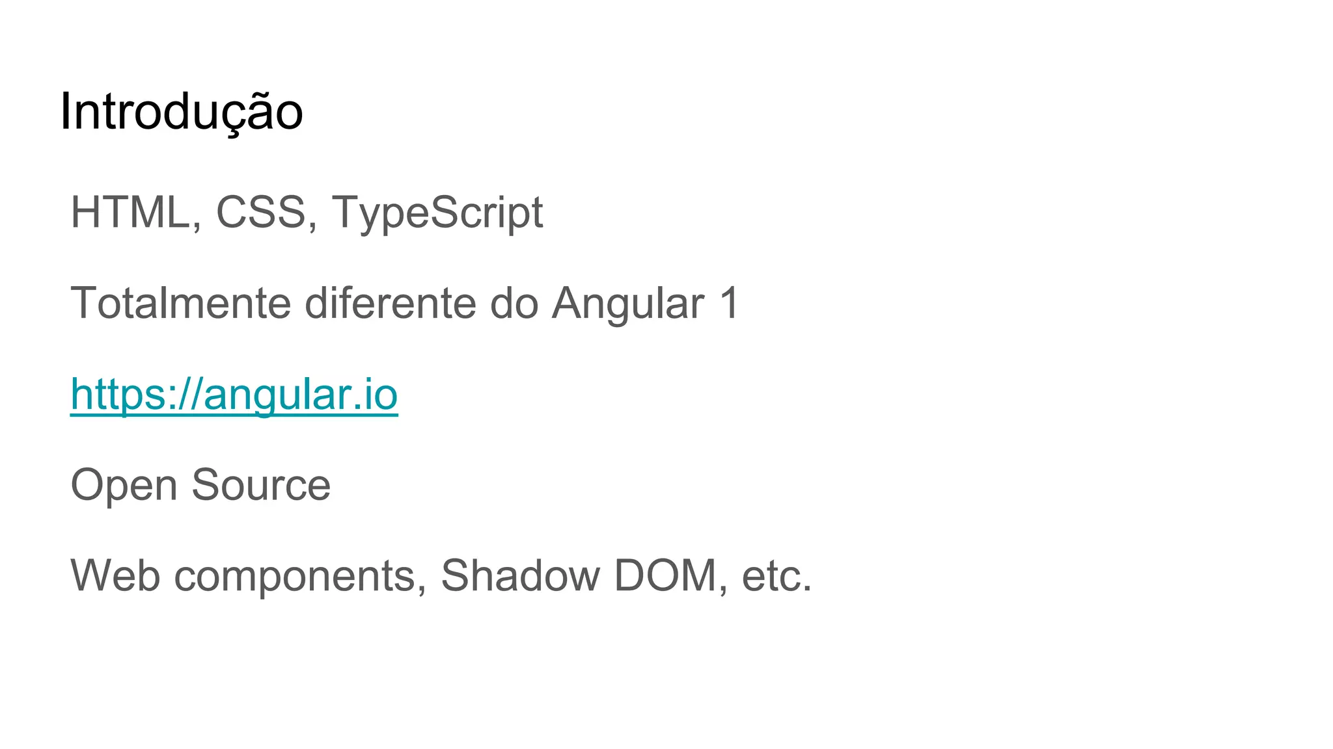Viewport: 1333px width, 749px height.
Task: Click the Introdução slide title
Action: (181, 113)
